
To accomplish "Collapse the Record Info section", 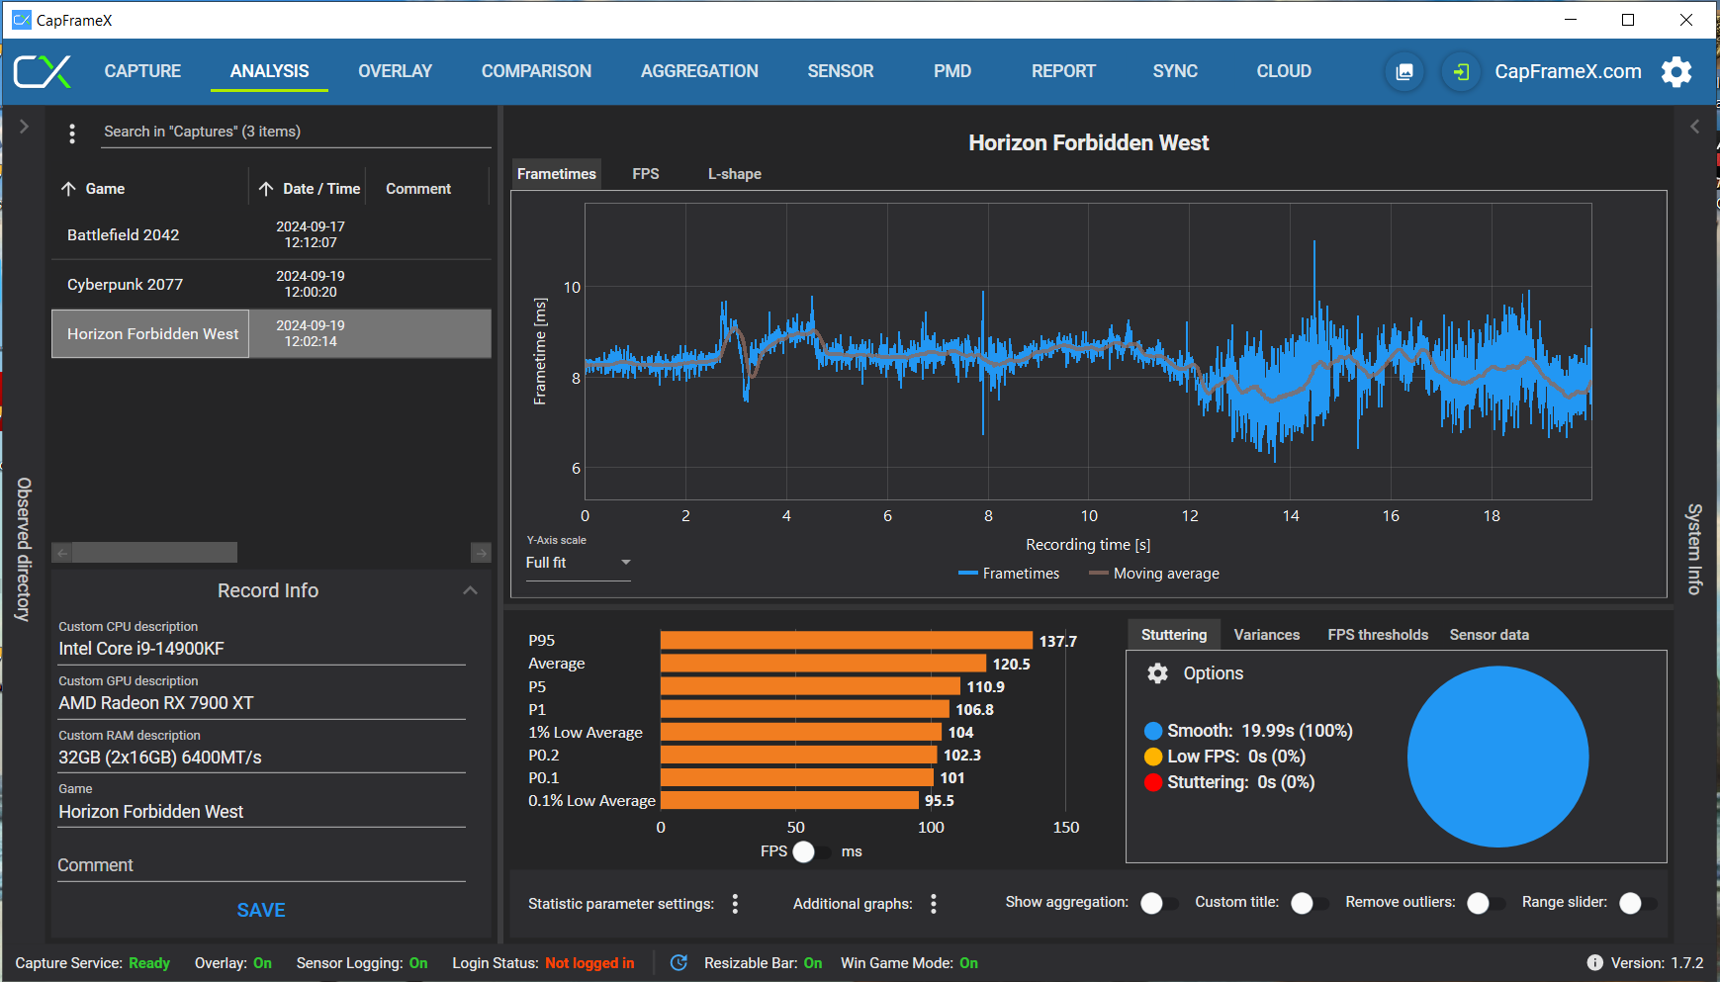I will (x=470, y=590).
